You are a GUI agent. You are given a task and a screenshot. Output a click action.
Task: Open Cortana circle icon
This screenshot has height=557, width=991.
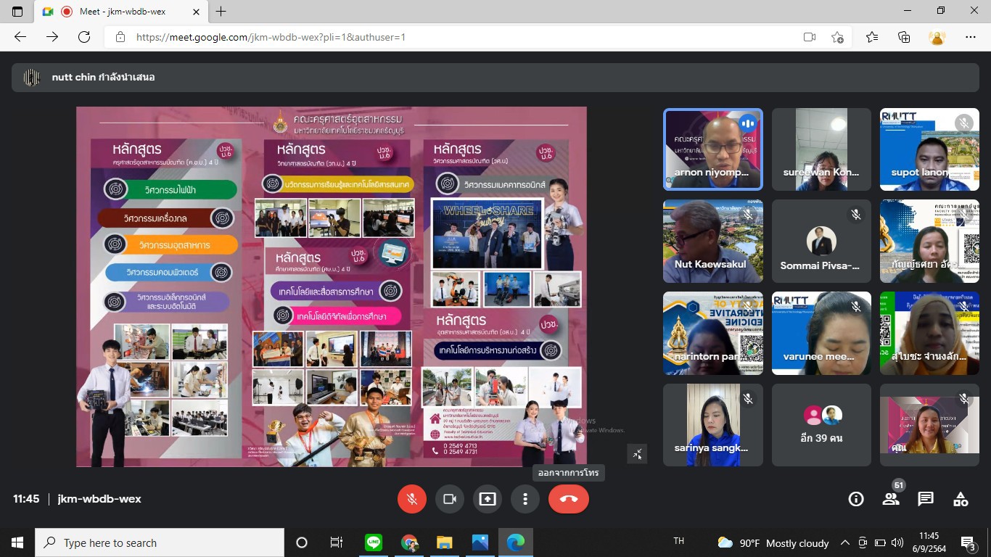pos(302,542)
